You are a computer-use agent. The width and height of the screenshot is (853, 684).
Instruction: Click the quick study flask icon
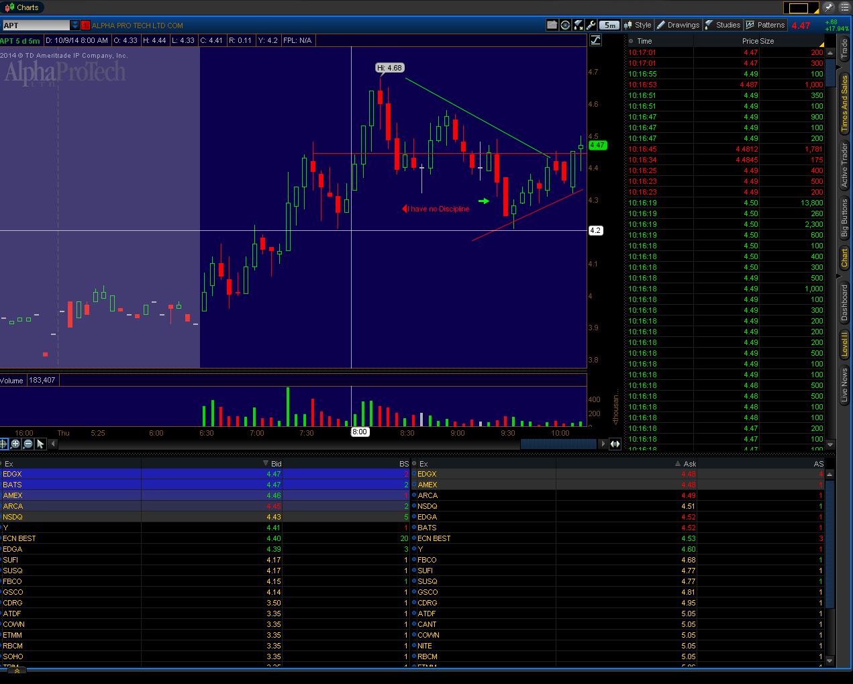pos(578,25)
